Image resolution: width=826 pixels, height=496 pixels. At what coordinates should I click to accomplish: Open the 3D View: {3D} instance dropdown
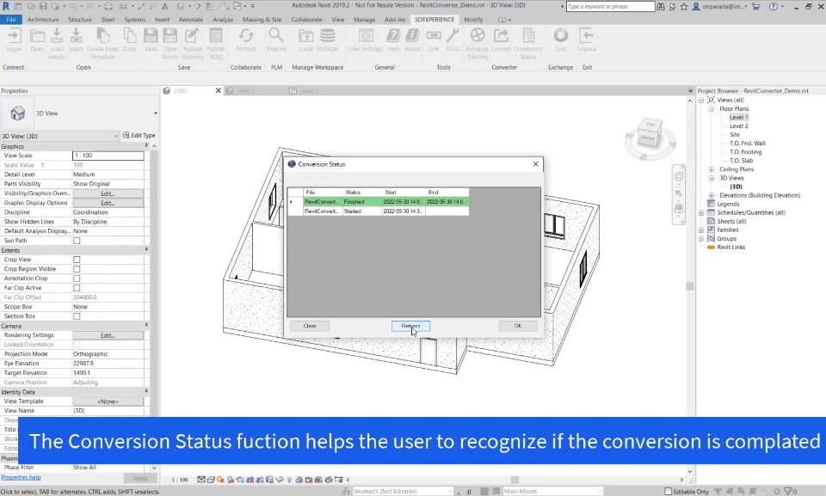pyautogui.click(x=116, y=136)
